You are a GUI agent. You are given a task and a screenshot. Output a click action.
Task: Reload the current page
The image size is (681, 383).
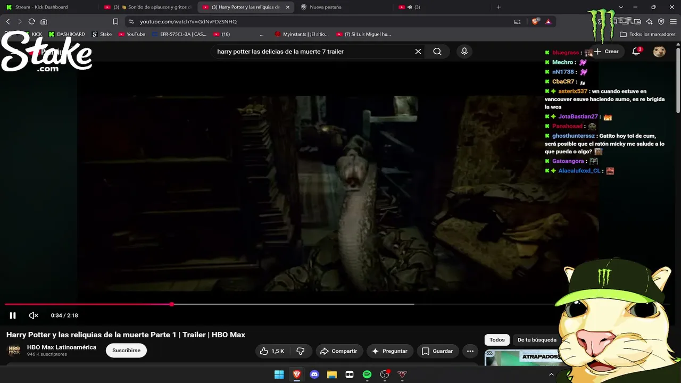click(32, 22)
